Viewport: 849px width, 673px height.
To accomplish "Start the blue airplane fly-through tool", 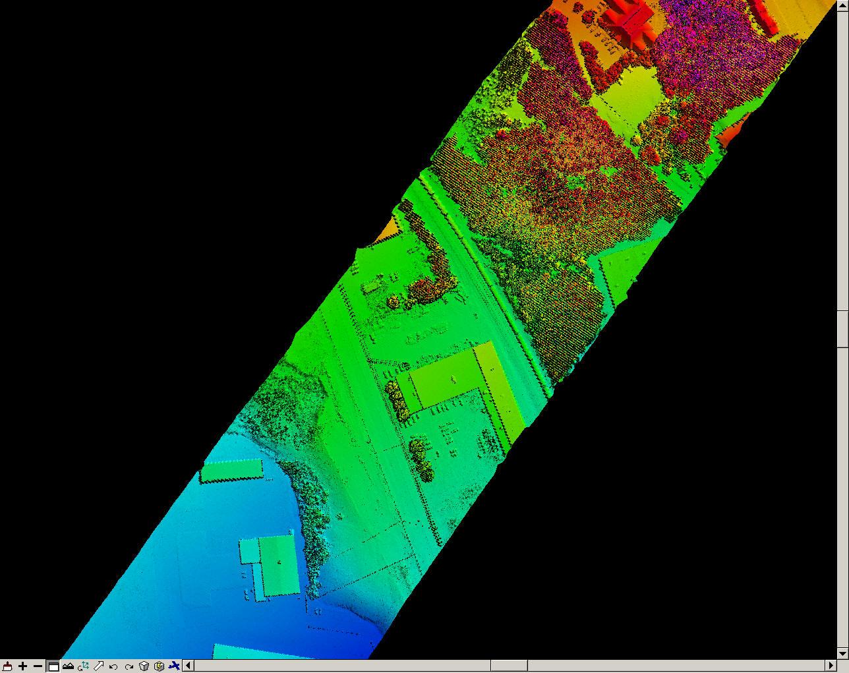I will point(174,666).
